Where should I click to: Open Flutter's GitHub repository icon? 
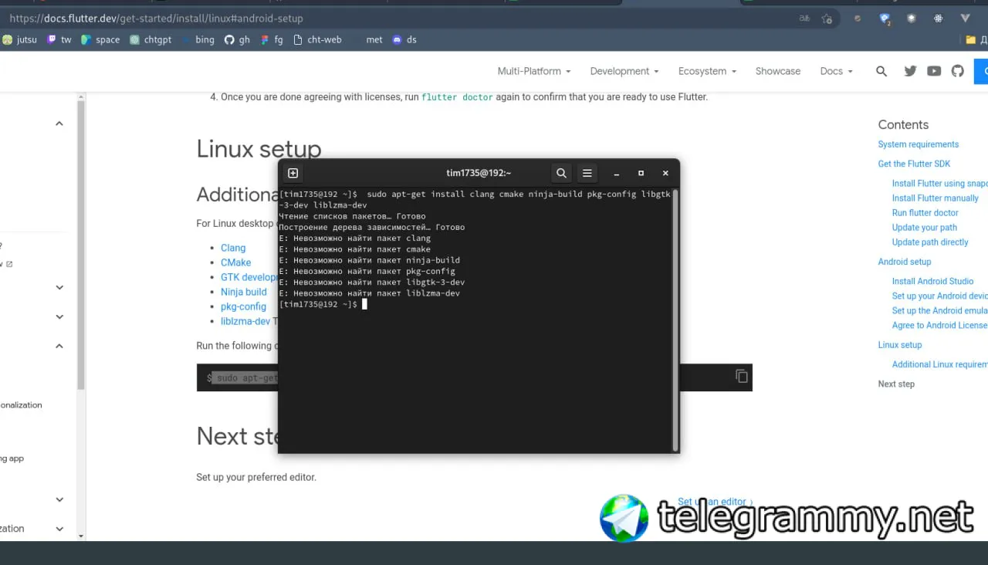pyautogui.click(x=958, y=71)
